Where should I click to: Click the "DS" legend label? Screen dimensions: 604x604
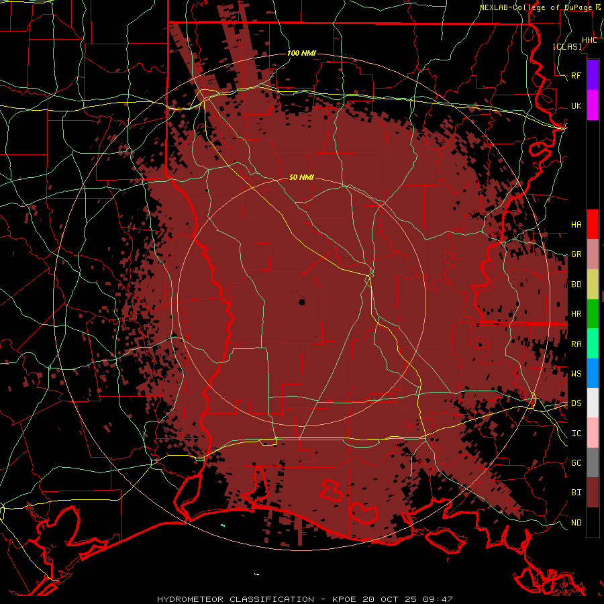[576, 403]
